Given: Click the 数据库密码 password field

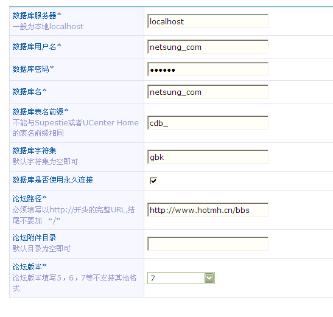Looking at the screenshot, I should point(208,69).
